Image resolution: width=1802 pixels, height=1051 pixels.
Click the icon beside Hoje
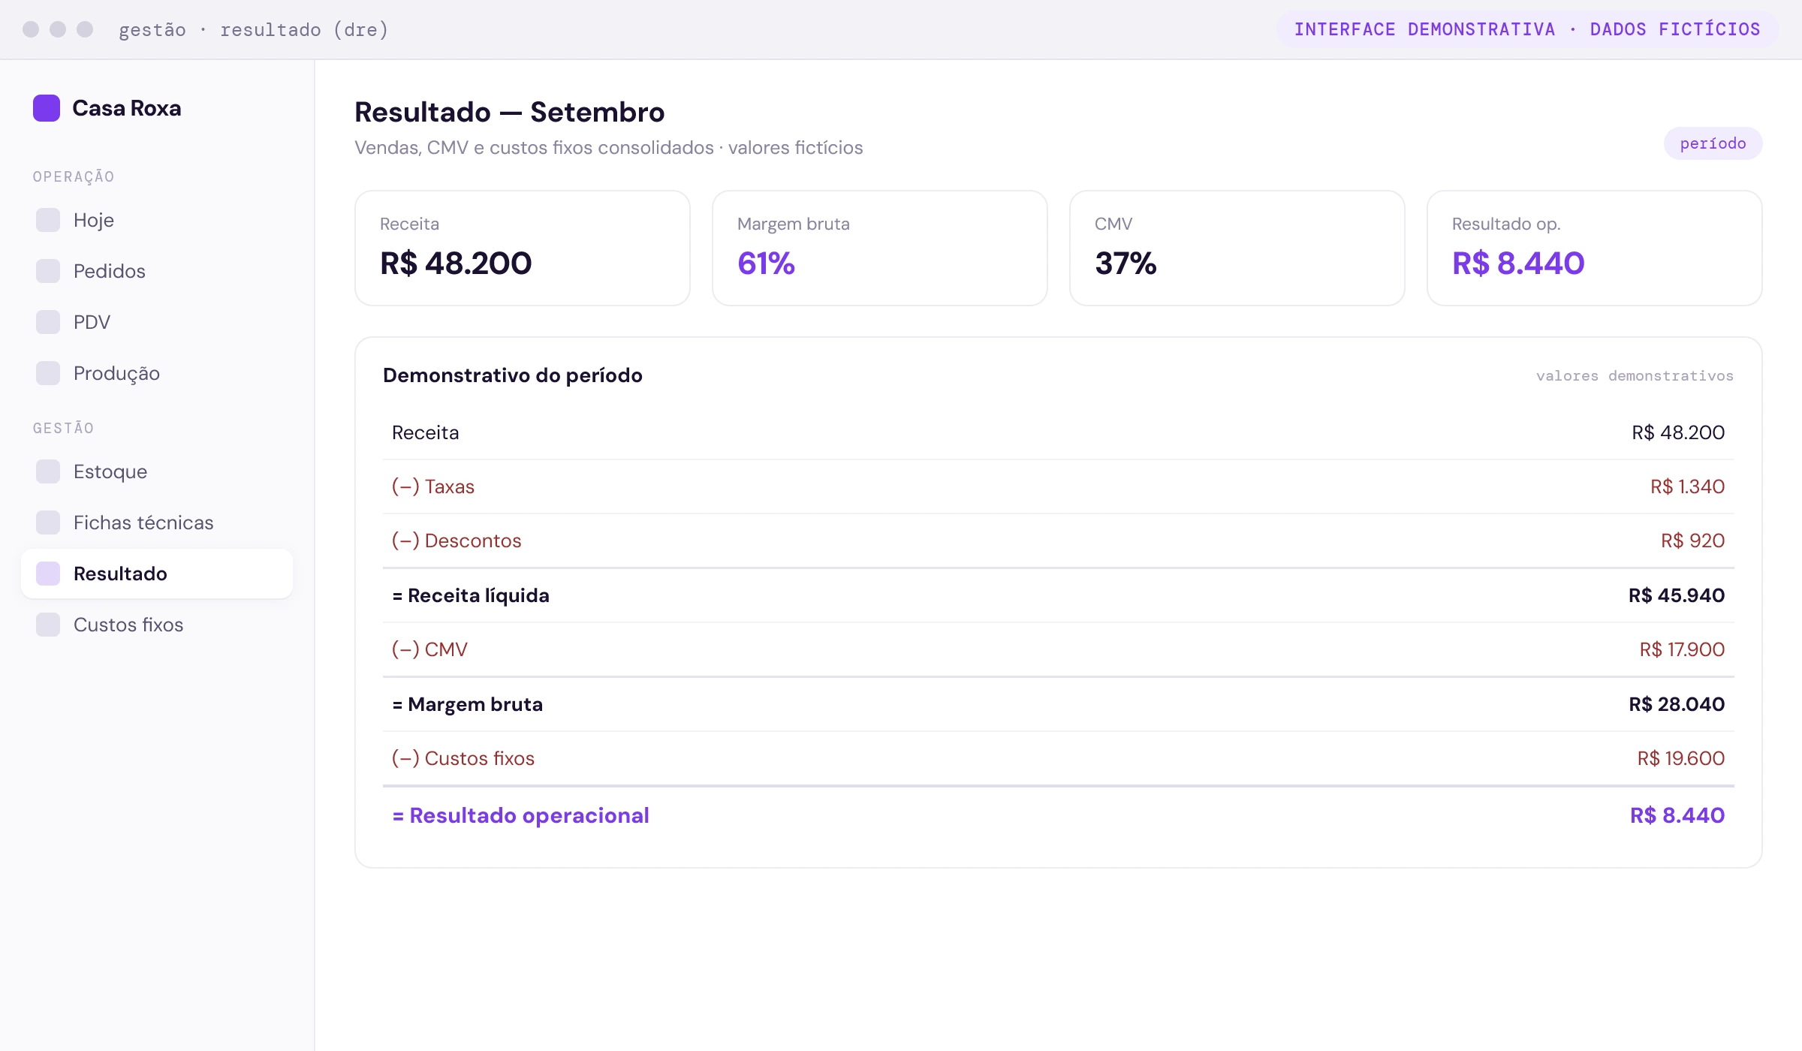coord(48,220)
